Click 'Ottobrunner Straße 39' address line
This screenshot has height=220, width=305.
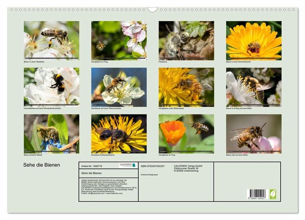coord(186,169)
